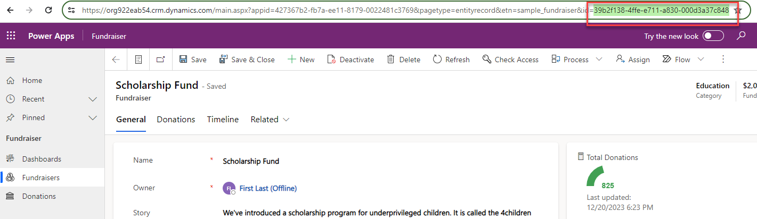
Task: Open the Power Apps waffle launcher
Action: coord(11,36)
